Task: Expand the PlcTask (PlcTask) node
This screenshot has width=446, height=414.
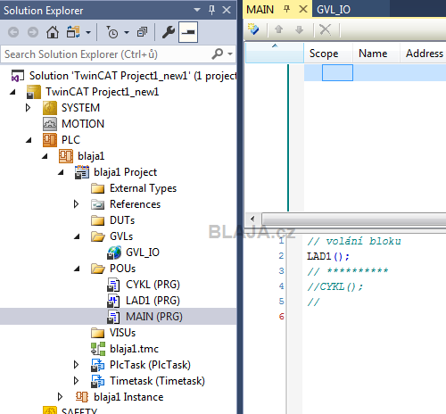Action: click(x=76, y=365)
